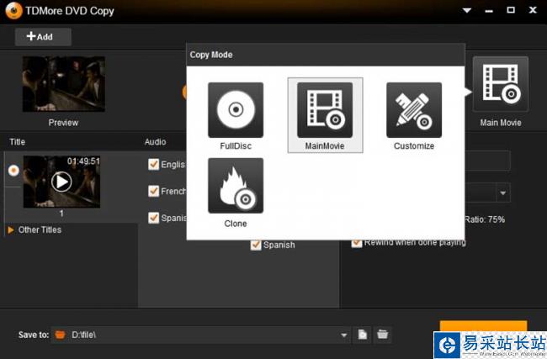Click the orange folder icon by Save to
547x359 pixels.
coord(60,335)
